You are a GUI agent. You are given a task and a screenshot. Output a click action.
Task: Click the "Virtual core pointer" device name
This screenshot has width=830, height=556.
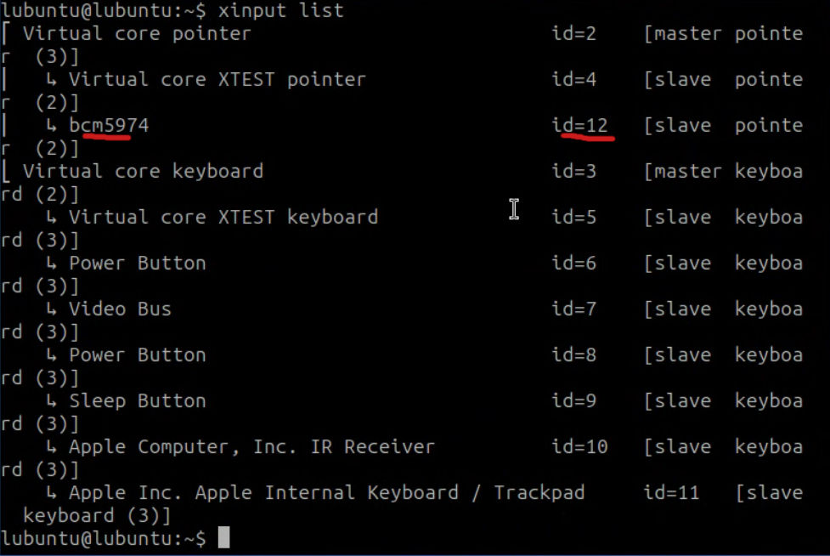[137, 34]
